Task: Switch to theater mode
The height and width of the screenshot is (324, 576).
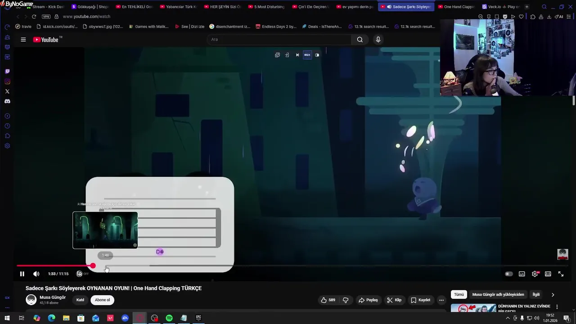Action: click(548, 274)
